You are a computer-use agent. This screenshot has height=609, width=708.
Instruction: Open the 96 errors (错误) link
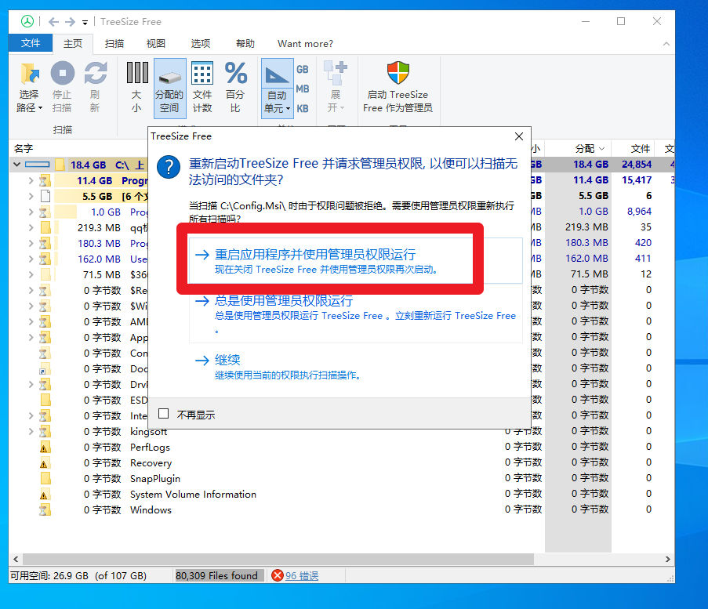coord(302,576)
